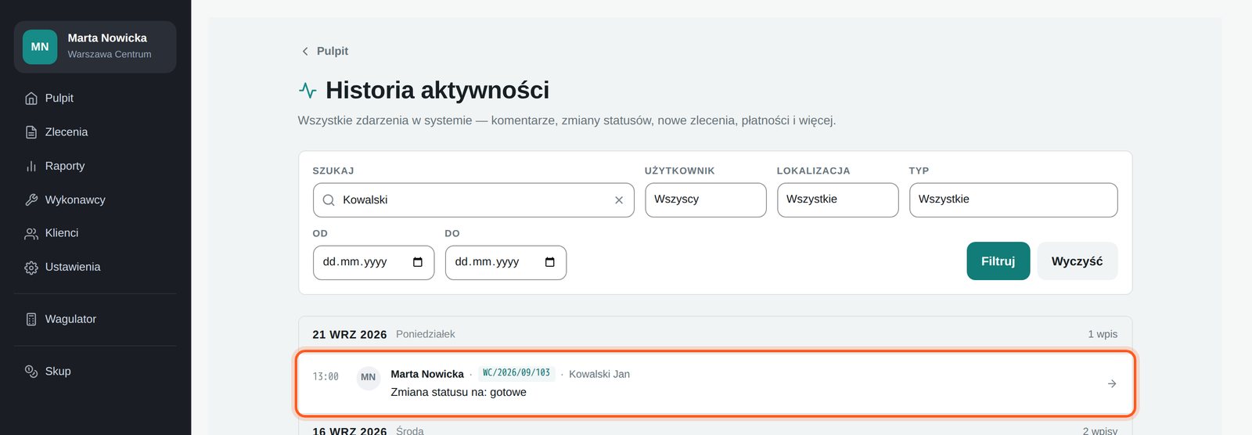Open the Skup coins icon
This screenshot has width=1252, height=435.
point(31,372)
